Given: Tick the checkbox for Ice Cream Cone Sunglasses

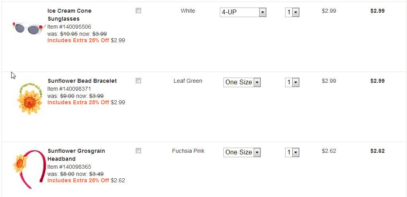Looking at the screenshot, I should click(x=138, y=11).
